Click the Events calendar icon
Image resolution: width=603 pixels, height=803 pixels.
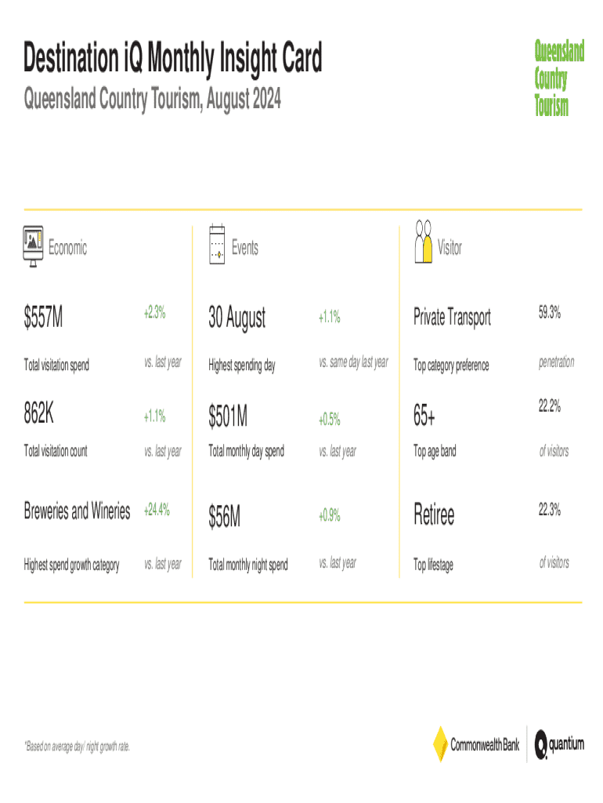click(217, 244)
